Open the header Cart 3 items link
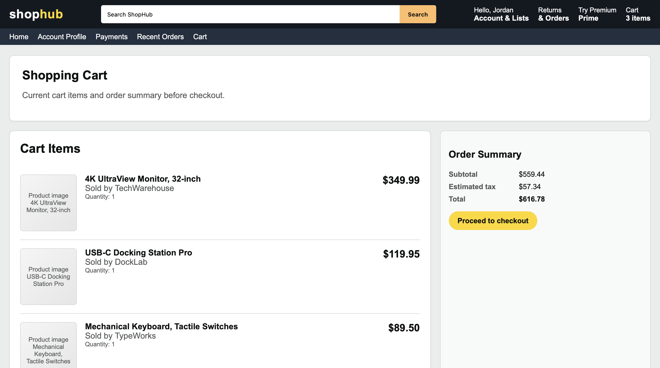This screenshot has width=660, height=368. click(x=638, y=14)
